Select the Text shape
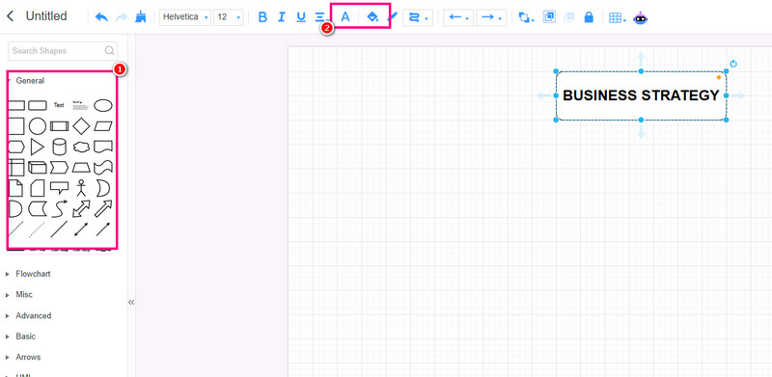 coord(59,105)
